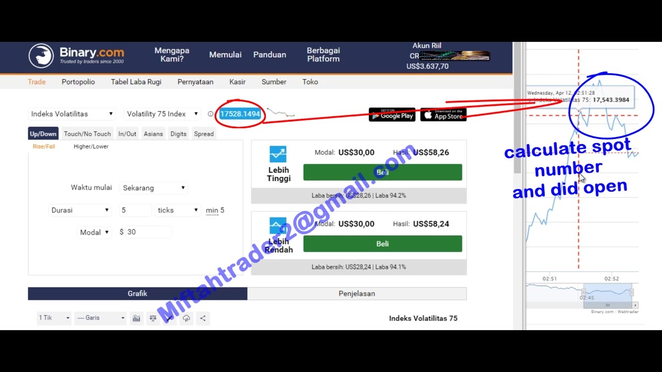Select the Up/Down tab
The image size is (662, 372).
point(43,134)
